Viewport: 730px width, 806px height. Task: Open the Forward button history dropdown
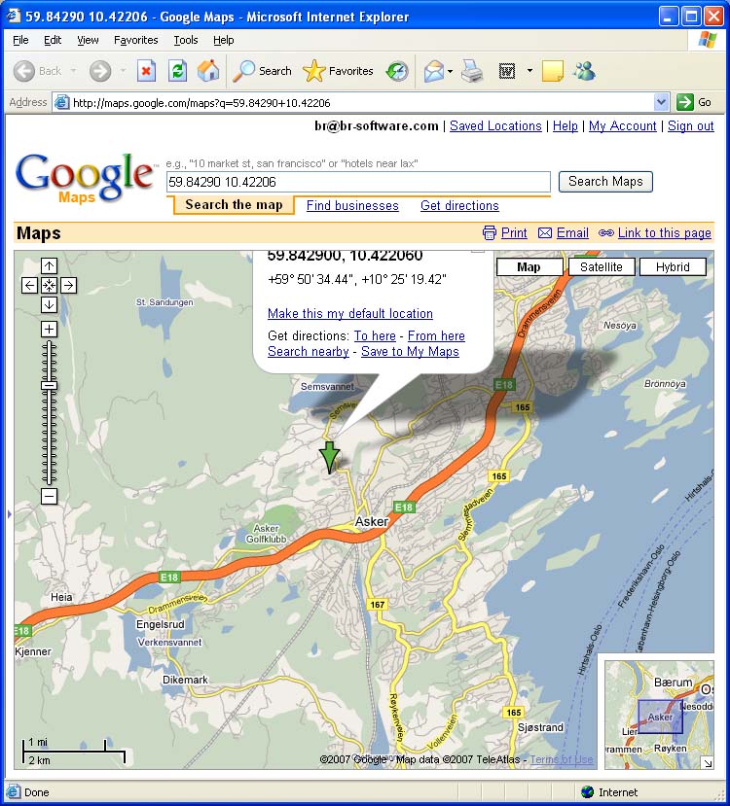coord(123,71)
